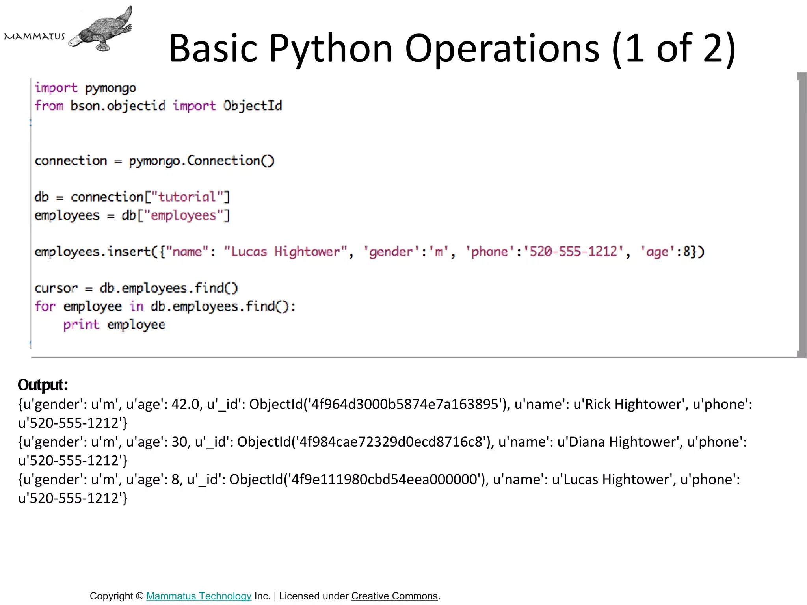Click the Diana Hightower output record
The width and height of the screenshot is (807, 605).
coord(383,451)
